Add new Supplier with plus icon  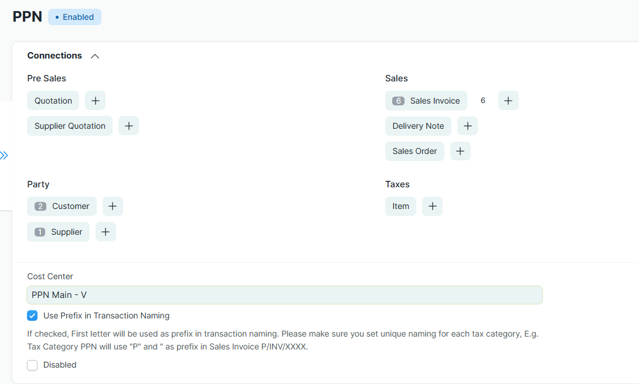(x=106, y=232)
